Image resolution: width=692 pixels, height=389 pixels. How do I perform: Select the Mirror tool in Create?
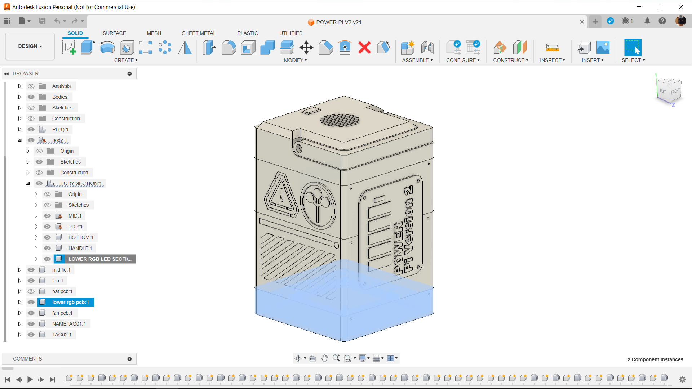coord(185,47)
